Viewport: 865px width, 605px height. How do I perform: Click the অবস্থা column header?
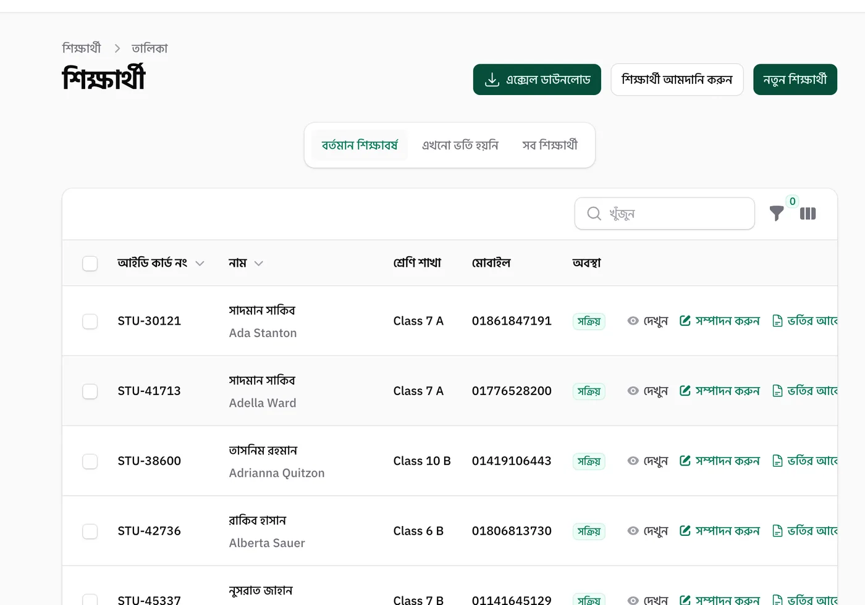click(x=586, y=263)
